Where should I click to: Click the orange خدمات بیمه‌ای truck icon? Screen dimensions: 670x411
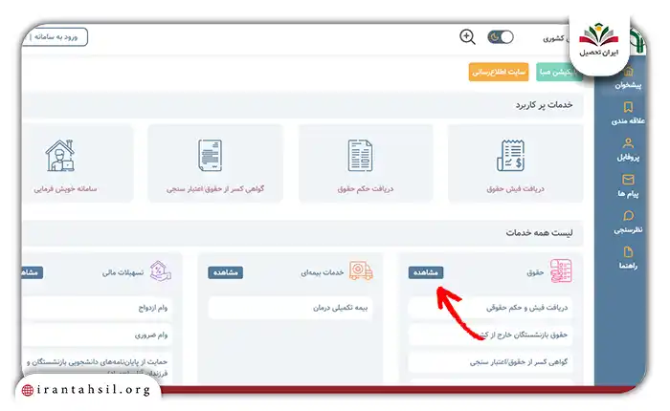(361, 271)
